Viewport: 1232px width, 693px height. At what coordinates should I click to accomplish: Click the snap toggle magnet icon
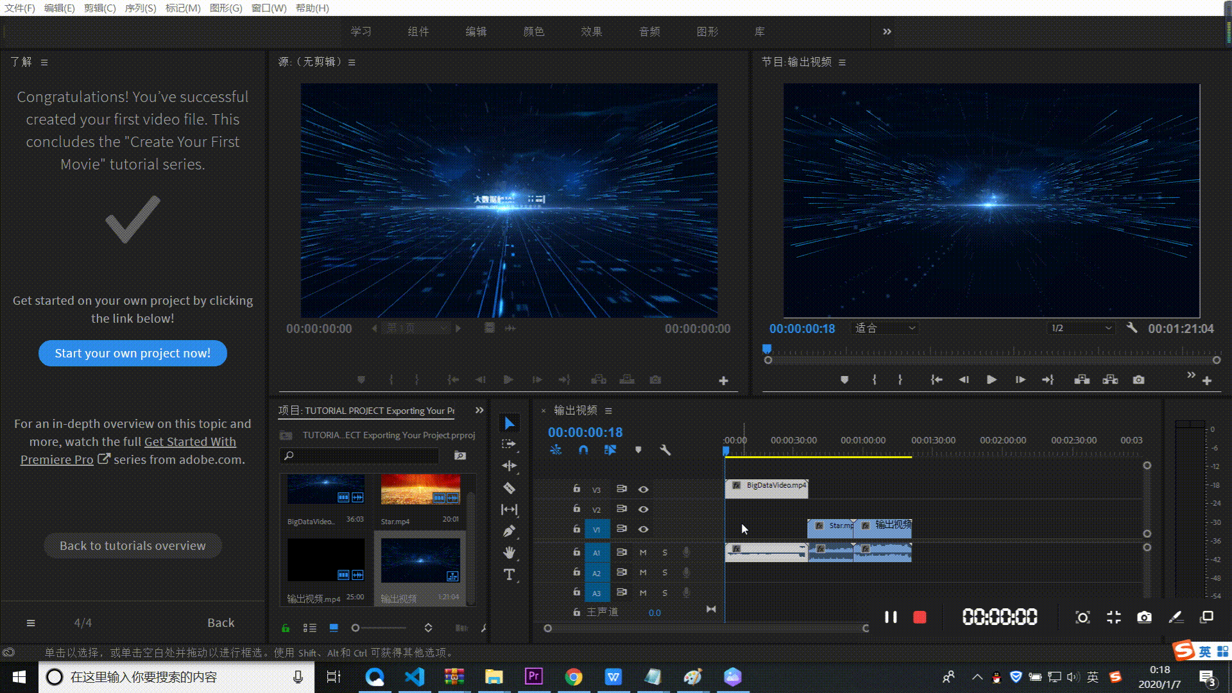(583, 449)
